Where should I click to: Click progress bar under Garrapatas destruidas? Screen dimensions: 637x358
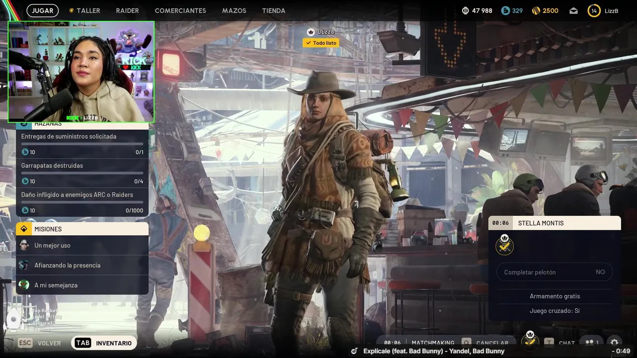82,173
